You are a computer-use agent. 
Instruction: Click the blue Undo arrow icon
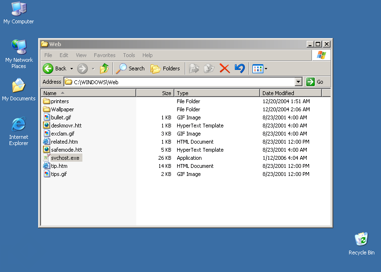(240, 68)
